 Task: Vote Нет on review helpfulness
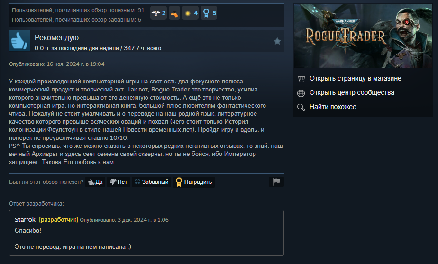pyautogui.click(x=119, y=182)
